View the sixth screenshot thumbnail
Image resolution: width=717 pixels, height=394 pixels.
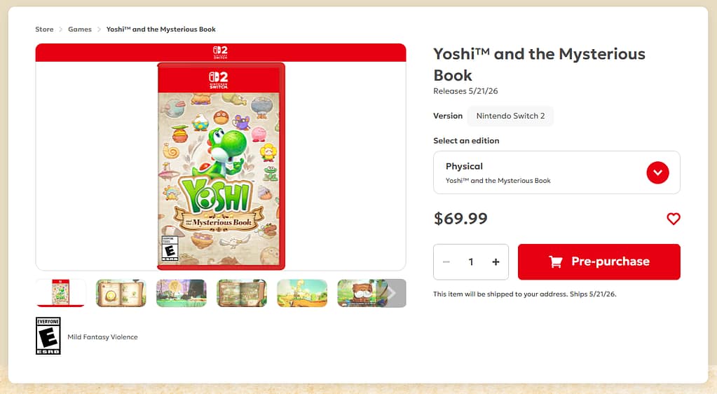coord(357,293)
